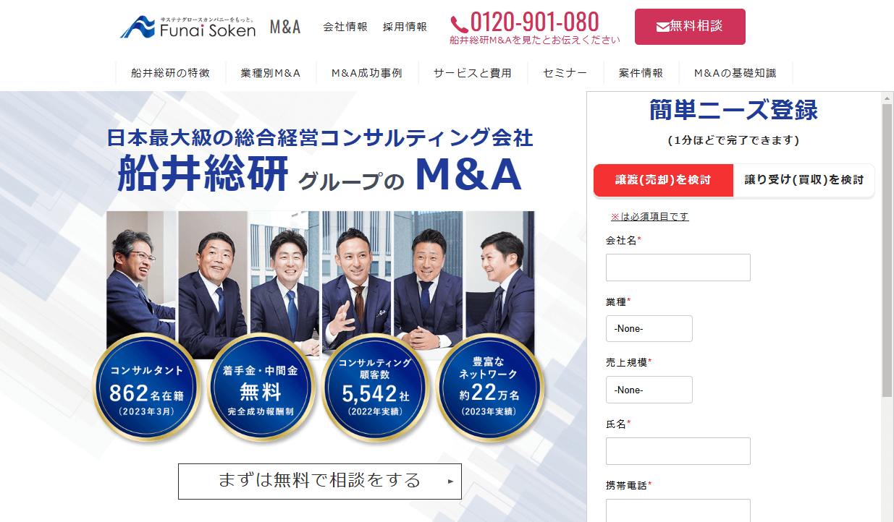Click the 豊富なネットワーク 約22万名 badge

(489, 388)
